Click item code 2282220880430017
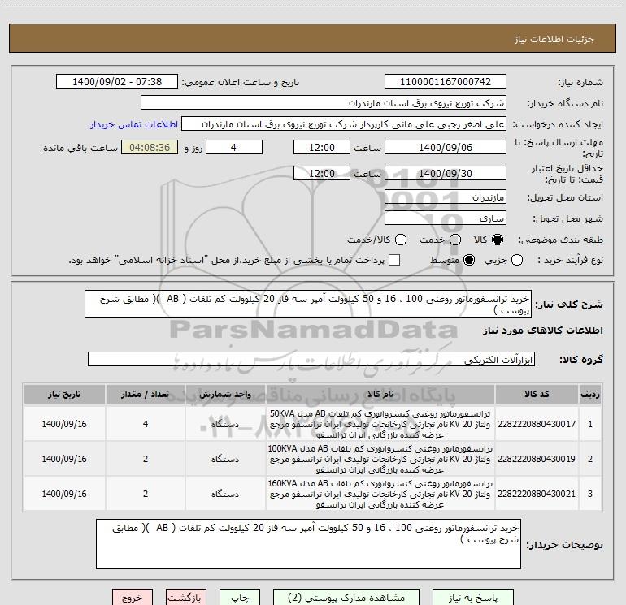This screenshot has width=626, height=605. pyautogui.click(x=537, y=424)
